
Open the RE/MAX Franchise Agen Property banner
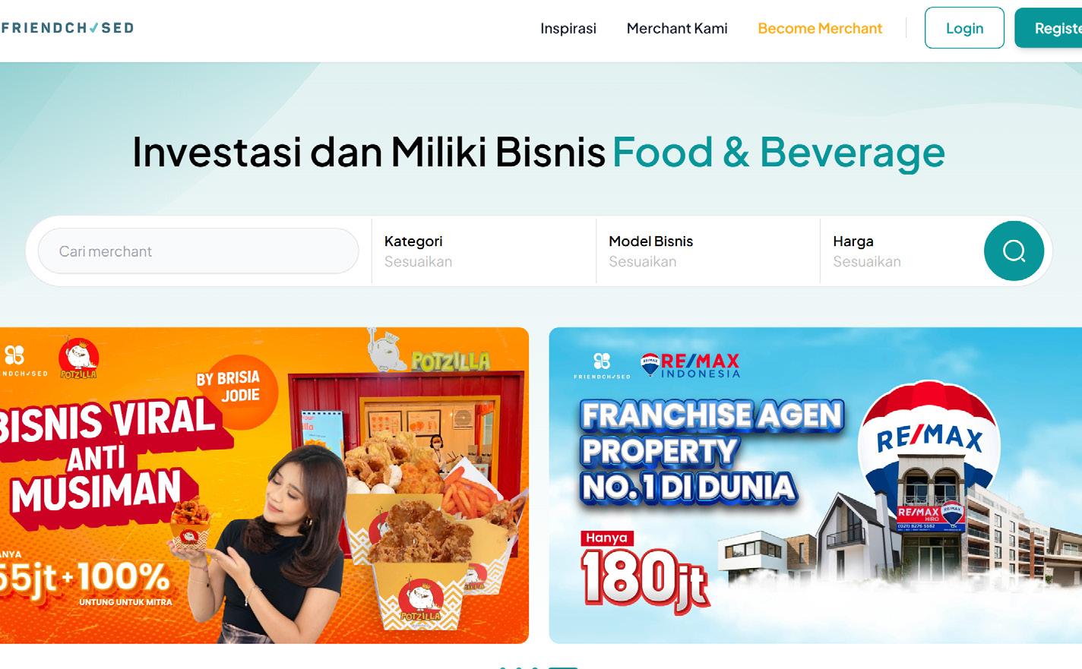(x=815, y=485)
